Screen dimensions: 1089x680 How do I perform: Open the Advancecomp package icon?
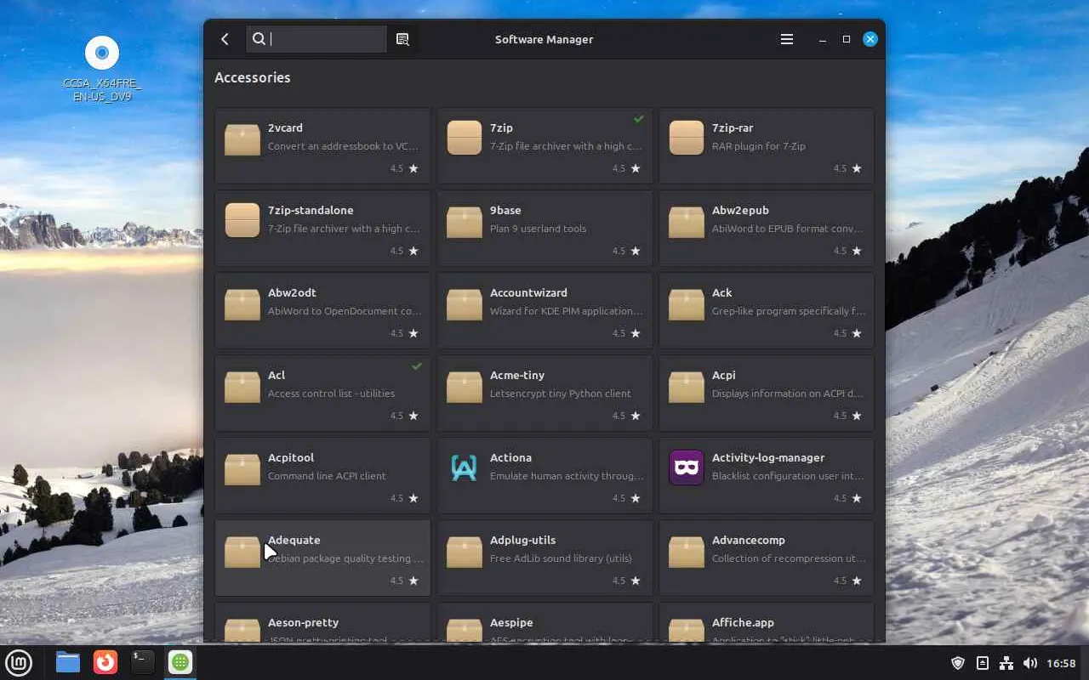pos(687,551)
